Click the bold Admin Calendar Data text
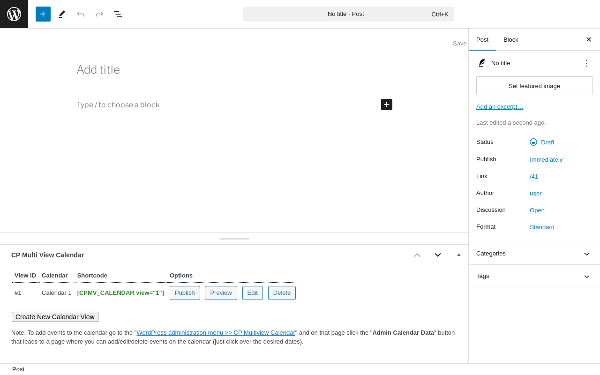 (403, 332)
